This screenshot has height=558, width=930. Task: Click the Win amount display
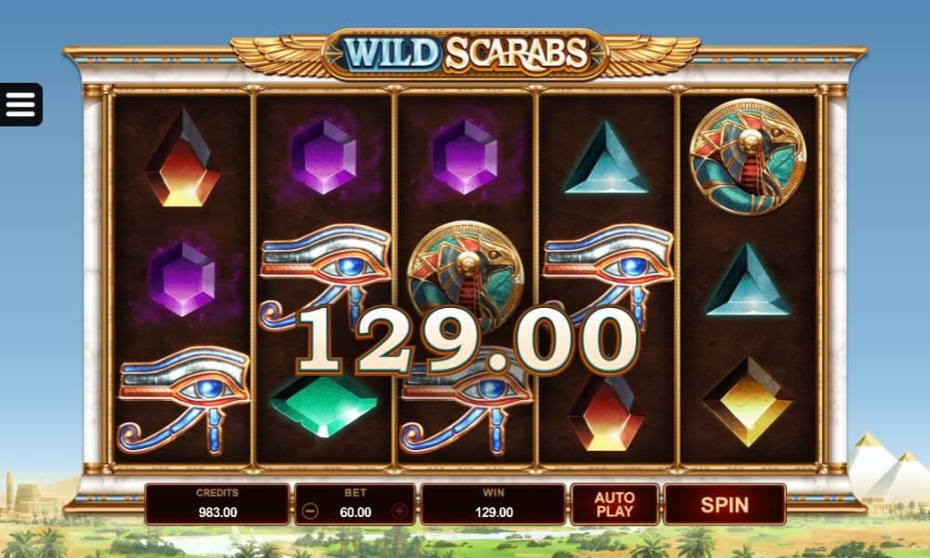click(494, 505)
